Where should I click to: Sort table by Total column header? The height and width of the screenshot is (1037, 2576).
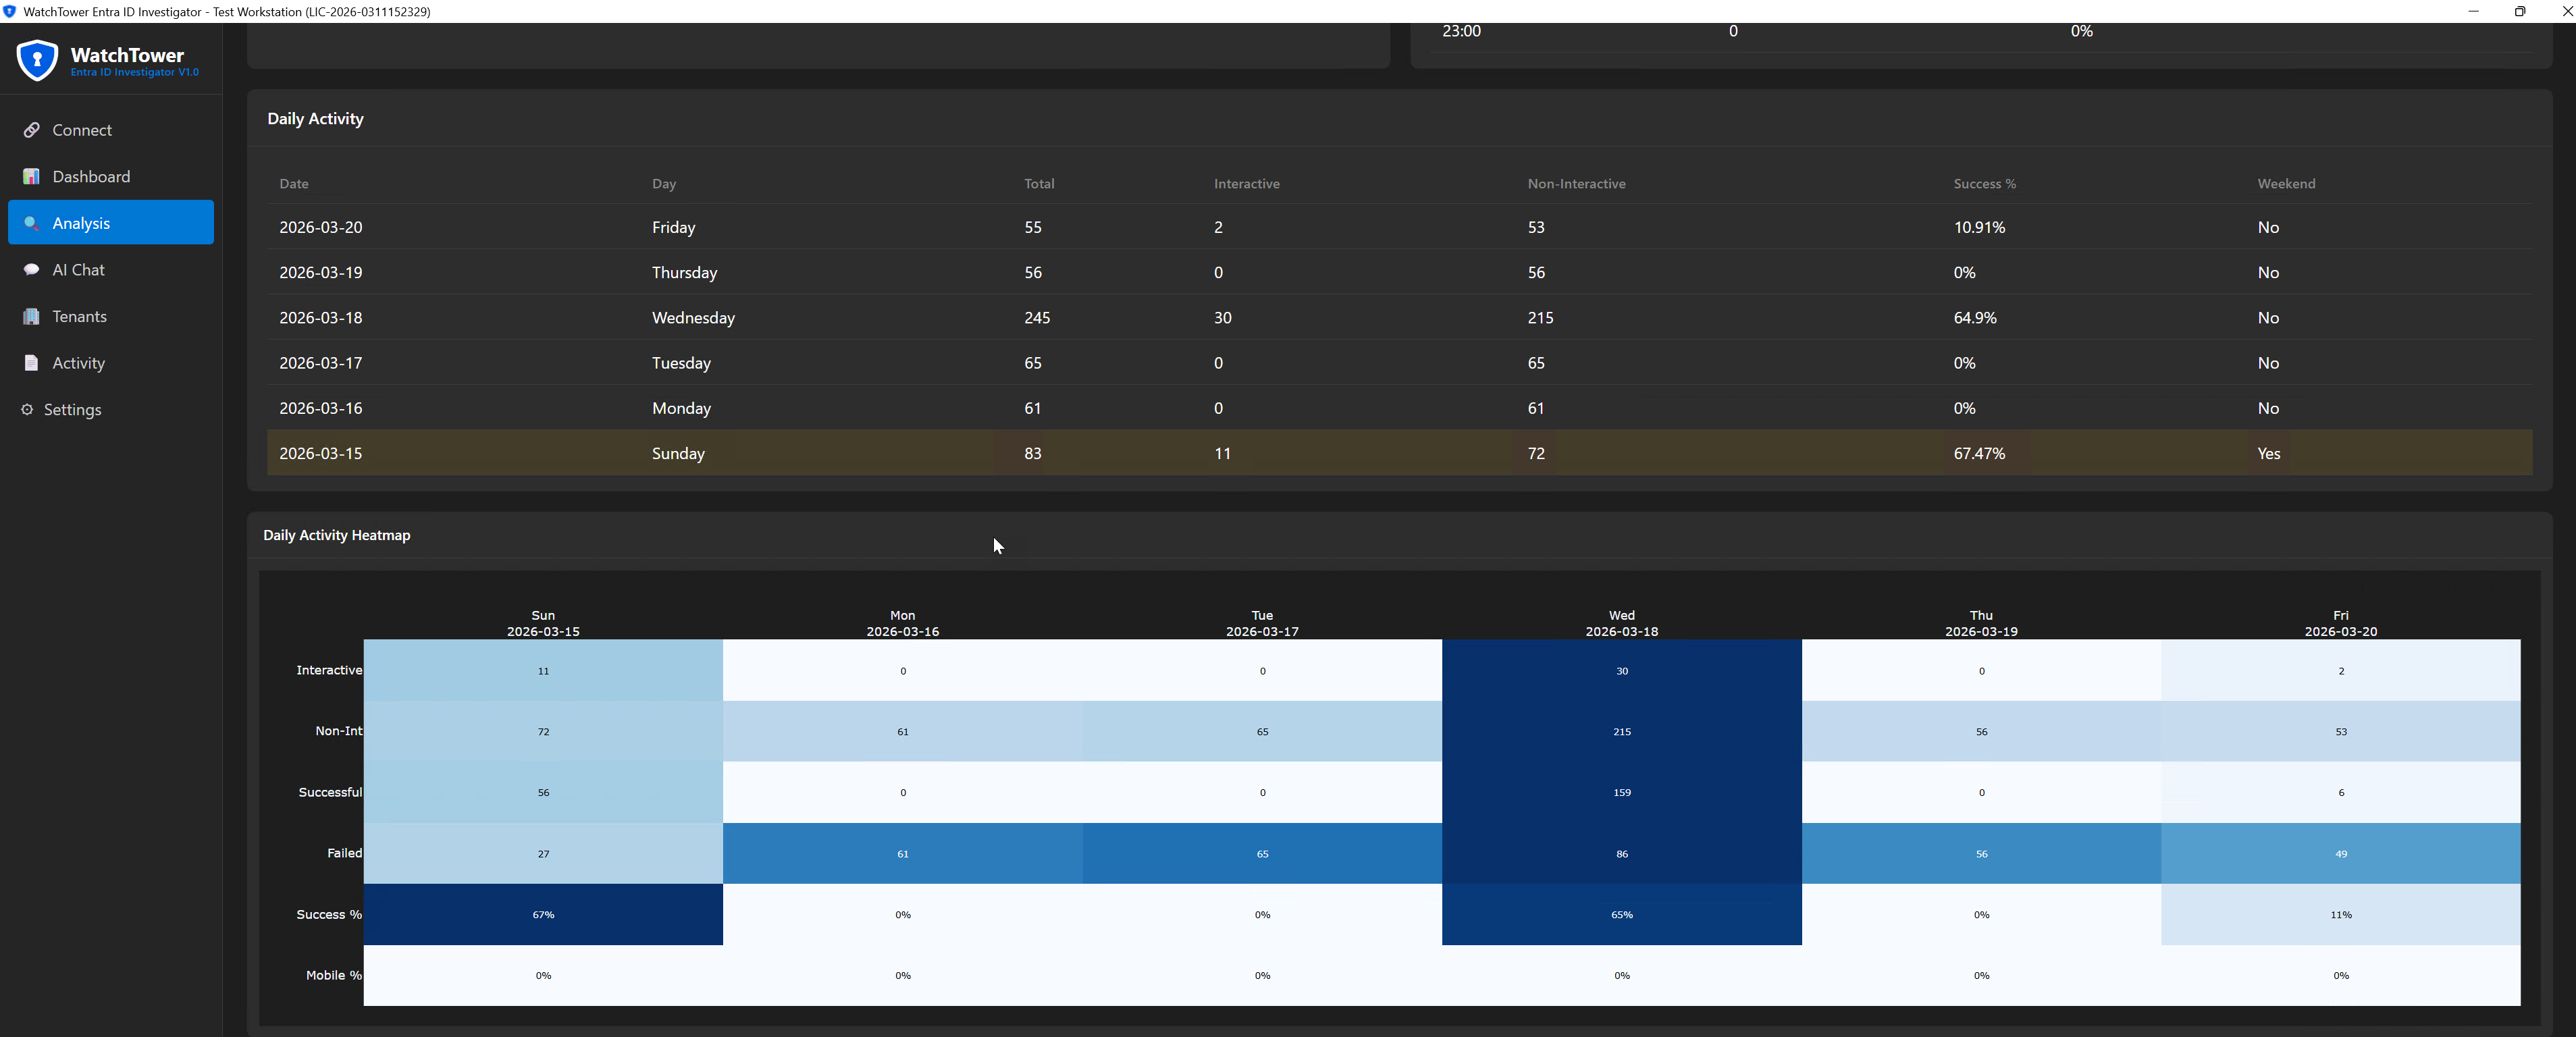point(1039,184)
